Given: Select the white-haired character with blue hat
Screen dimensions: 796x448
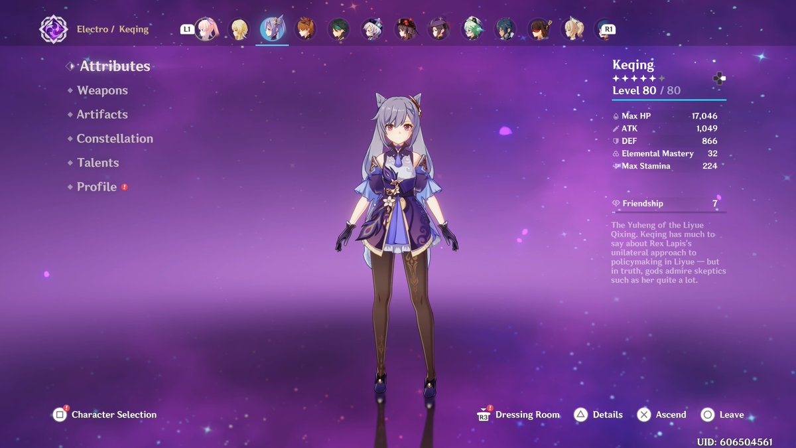Looking at the screenshot, I should point(372,29).
